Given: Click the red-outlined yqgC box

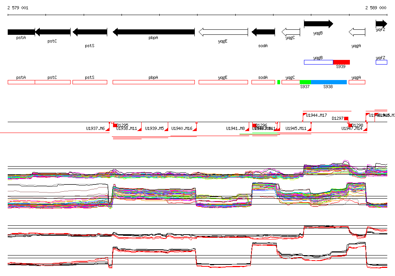Looking at the screenshot, I should [291, 82].
